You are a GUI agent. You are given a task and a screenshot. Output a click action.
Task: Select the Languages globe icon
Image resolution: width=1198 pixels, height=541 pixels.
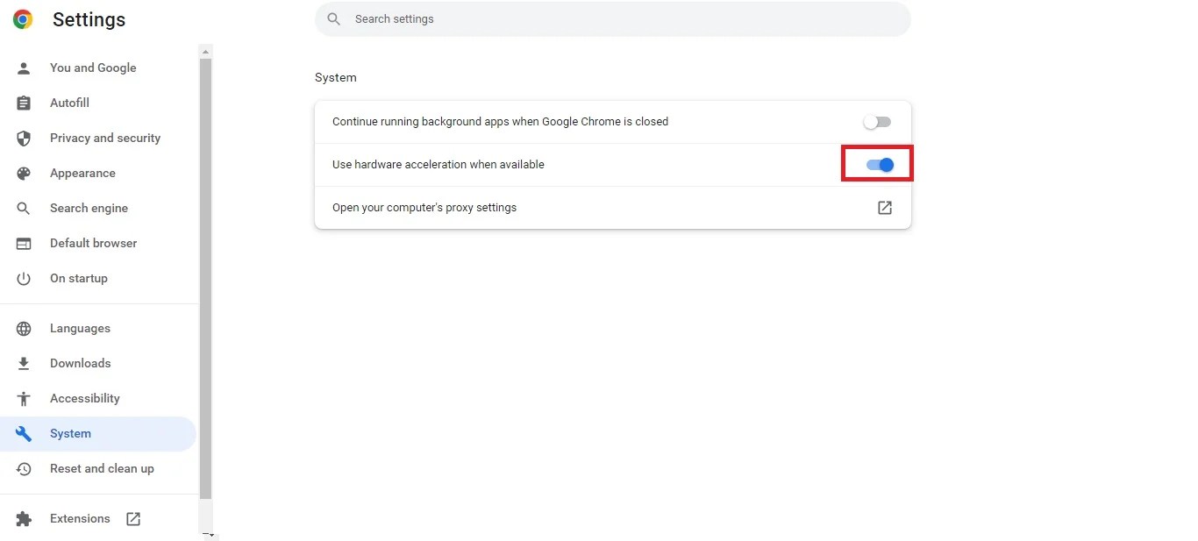[23, 328]
